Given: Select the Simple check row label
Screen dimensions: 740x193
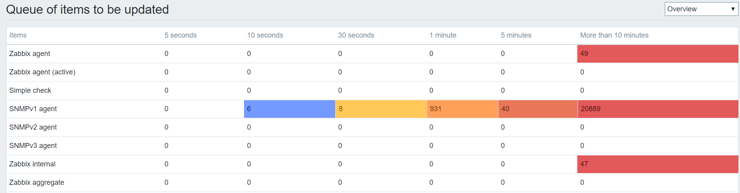Looking at the screenshot, I should point(30,90).
